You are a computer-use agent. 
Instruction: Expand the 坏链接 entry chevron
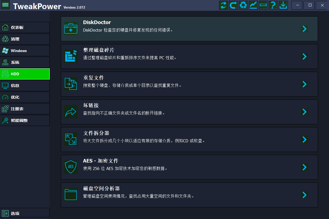click(x=304, y=112)
